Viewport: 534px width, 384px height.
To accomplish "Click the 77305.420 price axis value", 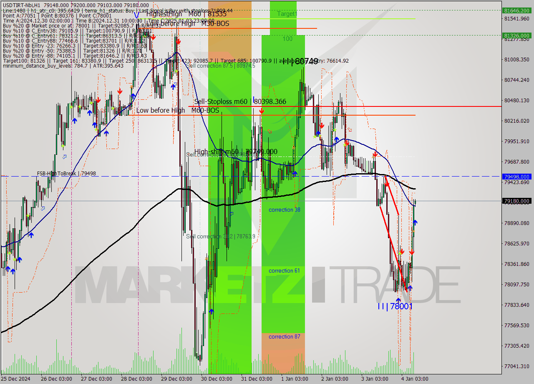I will click(x=517, y=346).
